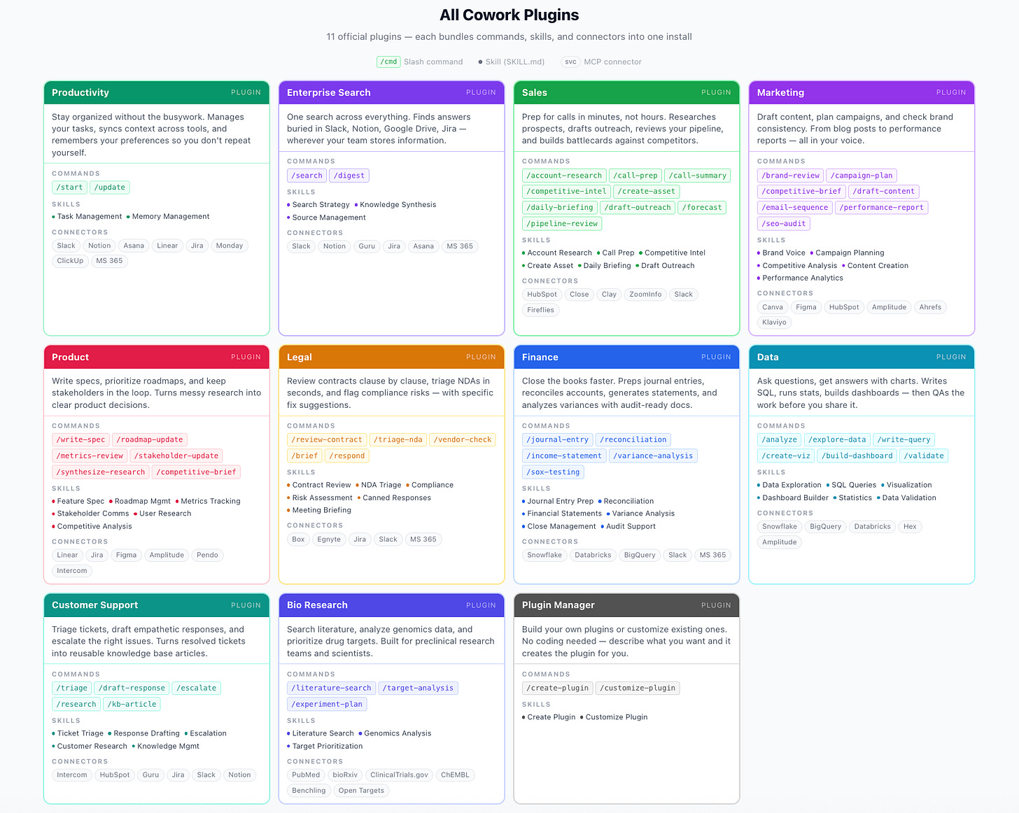Click the /search command chip in Enterprise Search
Screen dimensions: 1019x813
[x=306, y=175]
